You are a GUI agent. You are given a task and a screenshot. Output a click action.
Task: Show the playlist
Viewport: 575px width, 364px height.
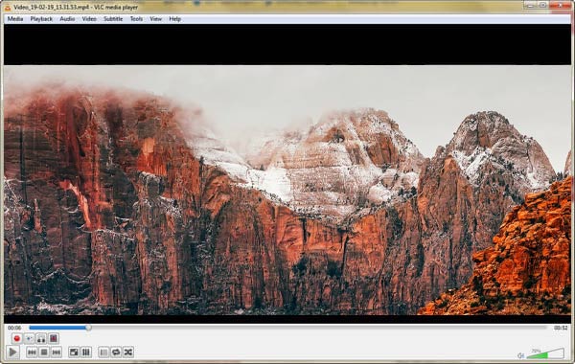tap(103, 353)
